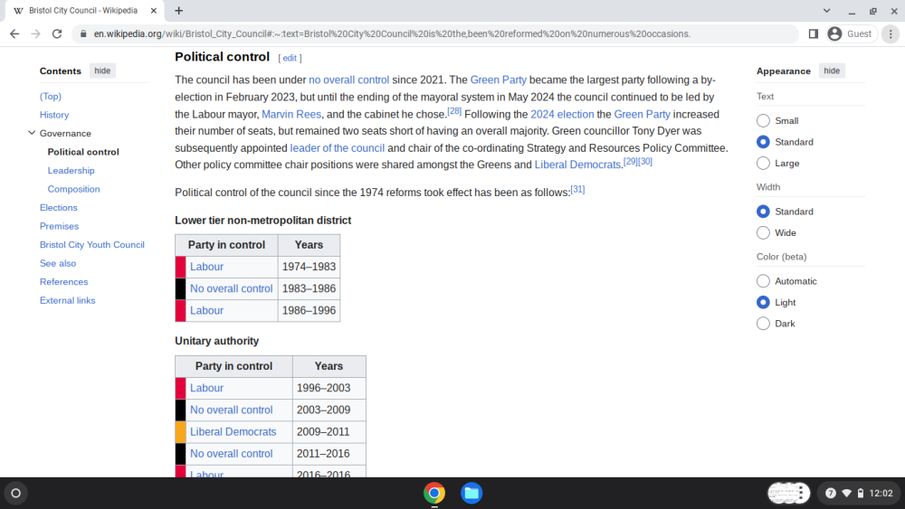The width and height of the screenshot is (905, 509).
Task: Go to See also section
Action: (58, 263)
